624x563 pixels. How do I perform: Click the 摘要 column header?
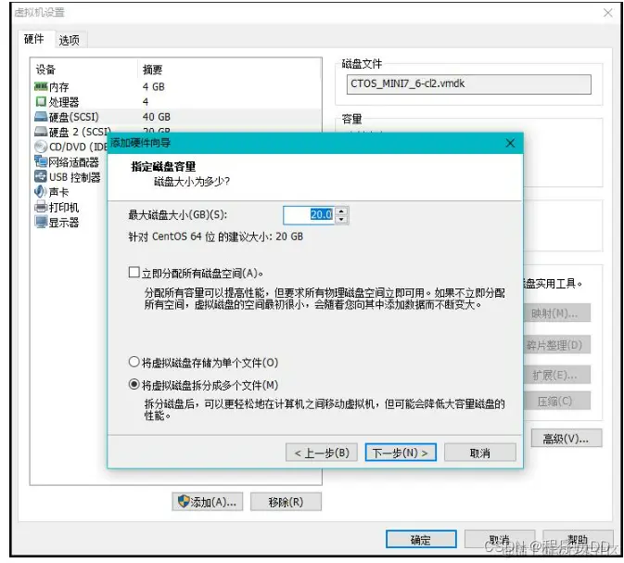pos(152,70)
